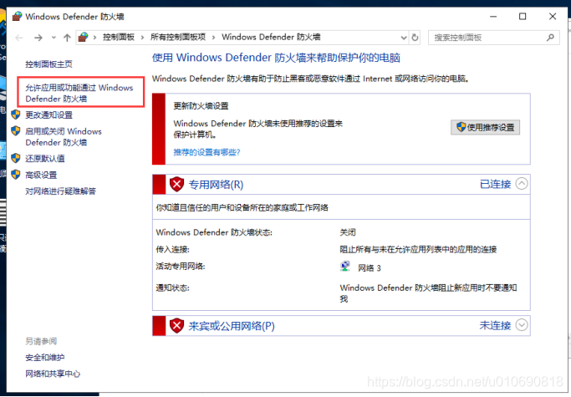This screenshot has width=571, height=397.
Task: Click the Forward navigation arrow
Action: click(x=38, y=38)
